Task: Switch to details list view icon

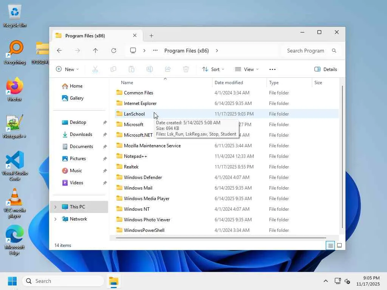Action: point(330,245)
